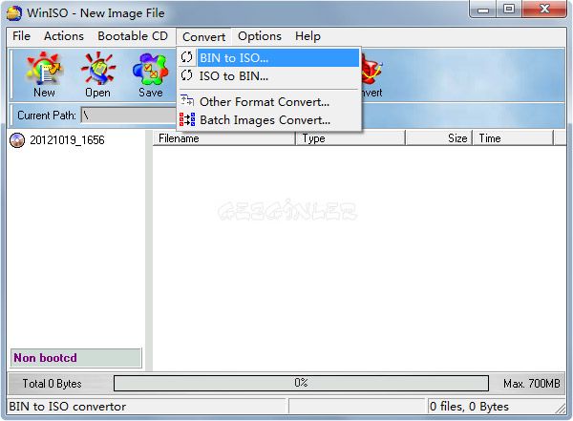Click the Total 0 Bytes label

click(52, 384)
